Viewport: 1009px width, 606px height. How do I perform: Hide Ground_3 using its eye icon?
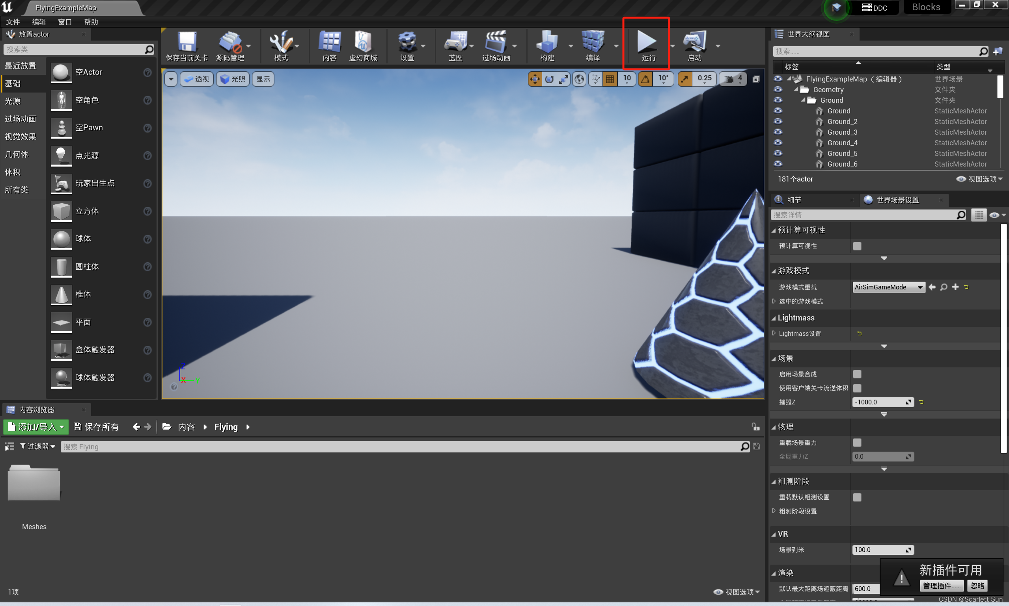tap(778, 132)
